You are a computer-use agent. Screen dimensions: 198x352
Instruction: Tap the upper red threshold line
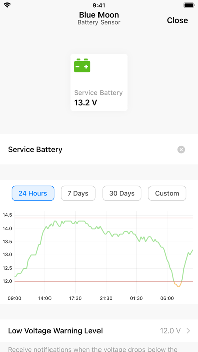point(104,218)
